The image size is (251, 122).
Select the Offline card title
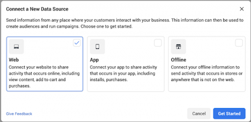(x=178, y=60)
